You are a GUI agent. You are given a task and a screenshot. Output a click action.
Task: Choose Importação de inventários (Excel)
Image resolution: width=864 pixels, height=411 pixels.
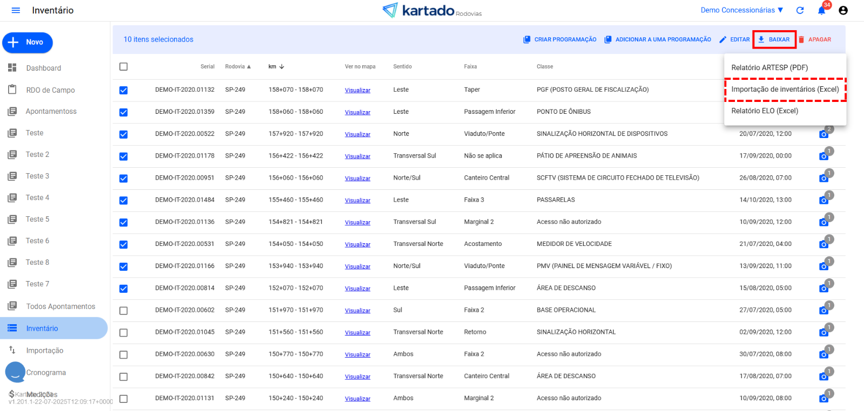[785, 89]
